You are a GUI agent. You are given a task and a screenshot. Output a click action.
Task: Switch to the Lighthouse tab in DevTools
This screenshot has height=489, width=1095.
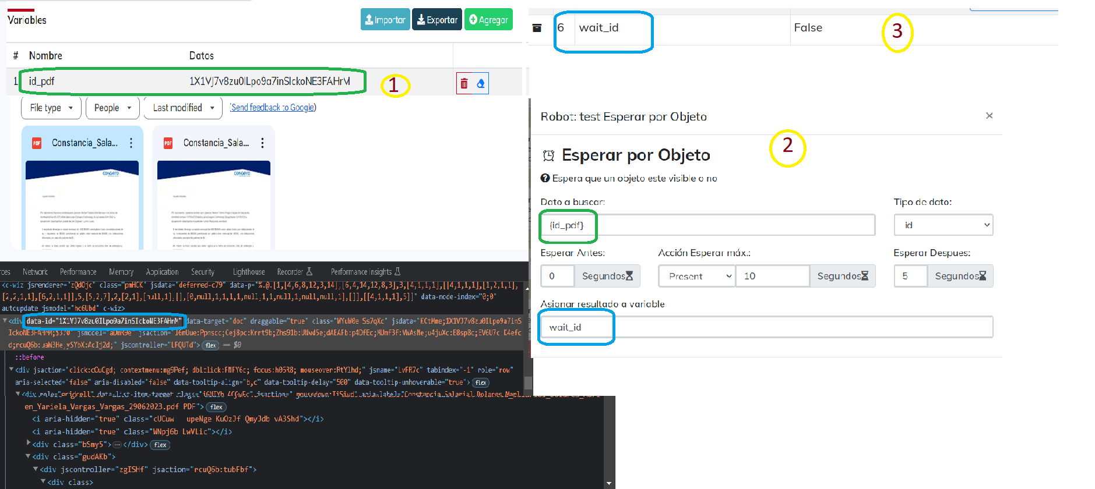pos(248,272)
